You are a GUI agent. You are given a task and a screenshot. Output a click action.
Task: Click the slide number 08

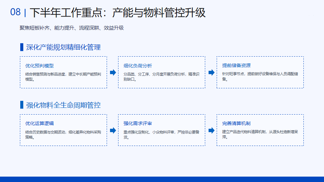pos(16,12)
